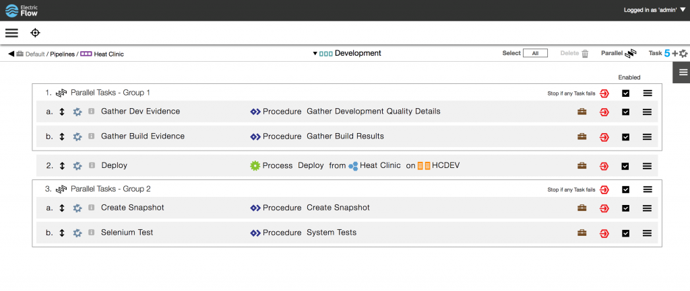690x291 pixels.
Task: Click System Tests procedure name
Action: pos(332,233)
